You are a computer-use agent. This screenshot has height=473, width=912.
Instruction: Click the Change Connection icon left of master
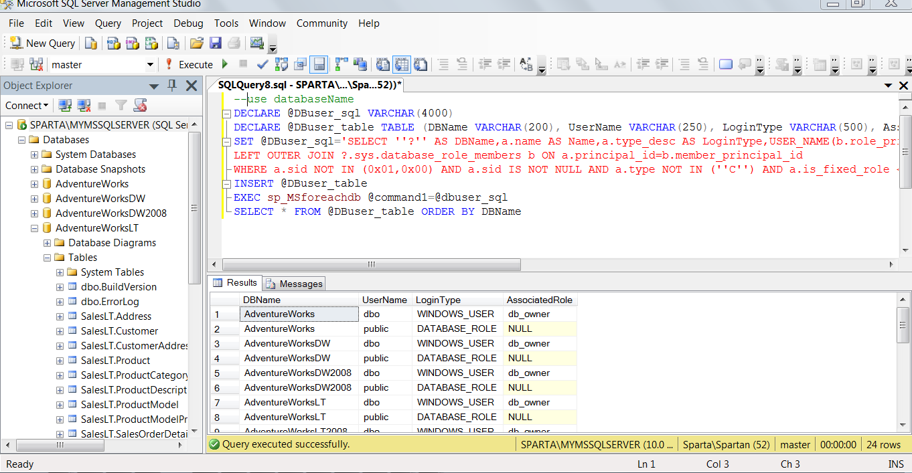(37, 65)
